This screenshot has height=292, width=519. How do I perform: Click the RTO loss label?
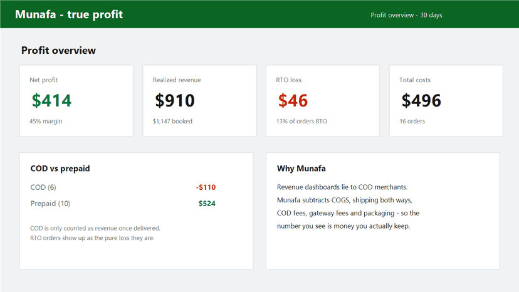(288, 80)
